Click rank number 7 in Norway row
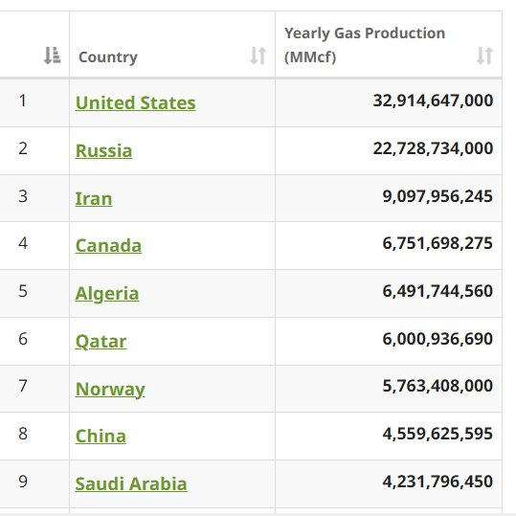Screen dimensions: 516x516 pos(23,386)
